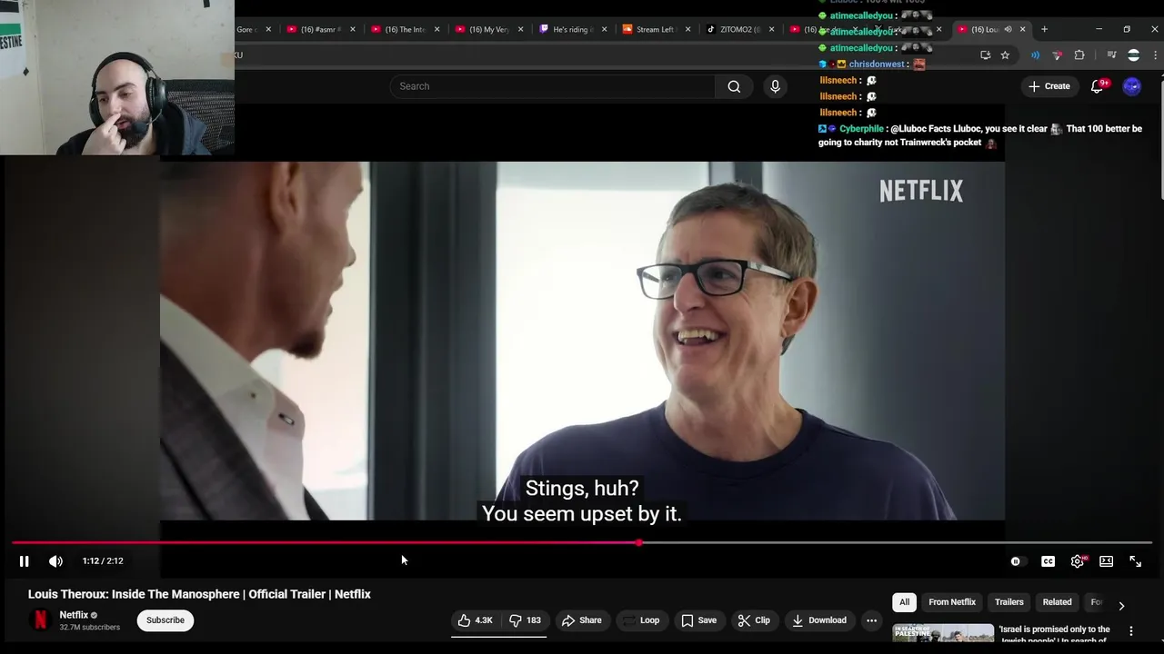The height and width of the screenshot is (654, 1164).
Task: Open options for 'Israel is promised' video
Action: (x=1131, y=630)
